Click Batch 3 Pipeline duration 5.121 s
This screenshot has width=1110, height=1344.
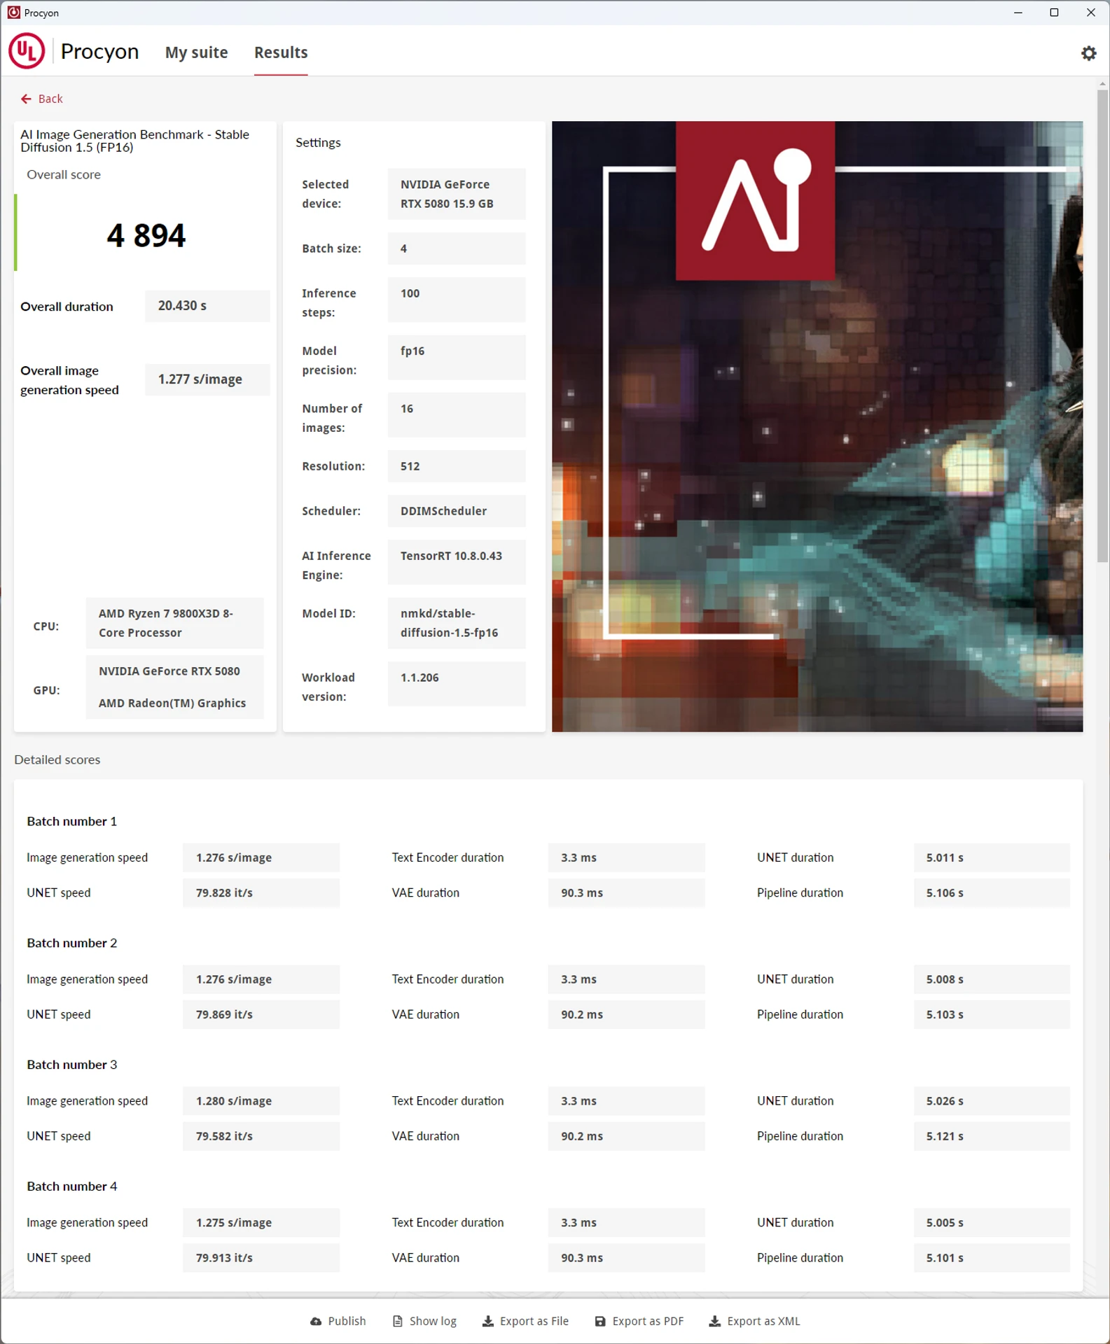click(992, 1136)
